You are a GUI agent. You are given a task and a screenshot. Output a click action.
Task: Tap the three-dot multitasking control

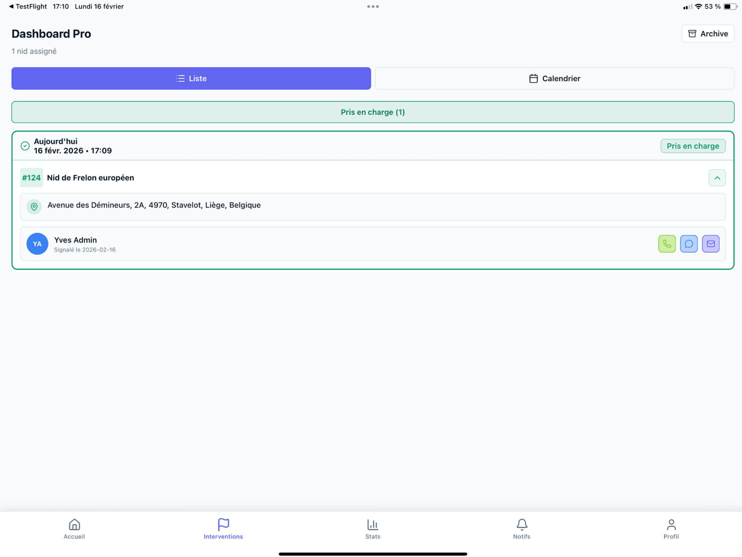click(373, 6)
